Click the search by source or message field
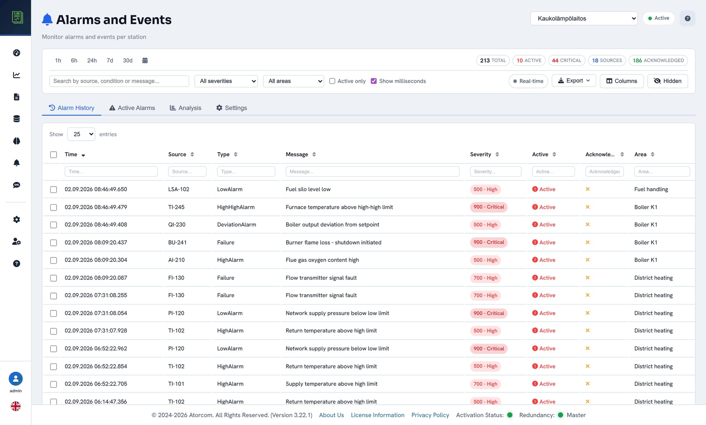The height and width of the screenshot is (425, 706). [119, 81]
